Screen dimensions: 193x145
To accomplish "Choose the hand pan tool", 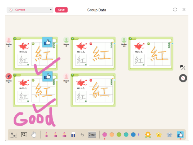I will click(34, 135).
